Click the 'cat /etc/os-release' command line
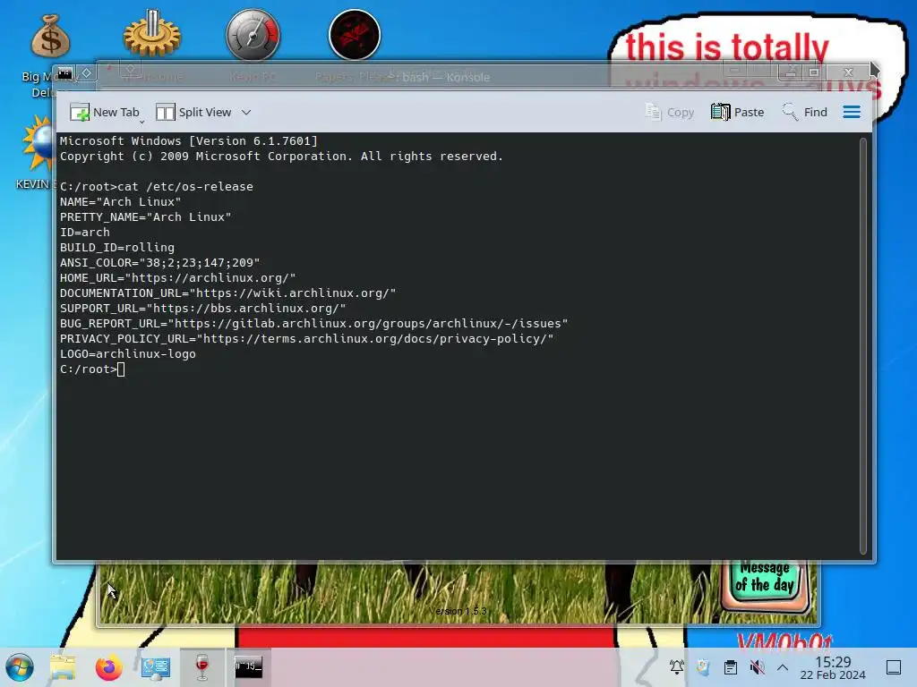The height and width of the screenshot is (687, 917). pyautogui.click(x=157, y=187)
